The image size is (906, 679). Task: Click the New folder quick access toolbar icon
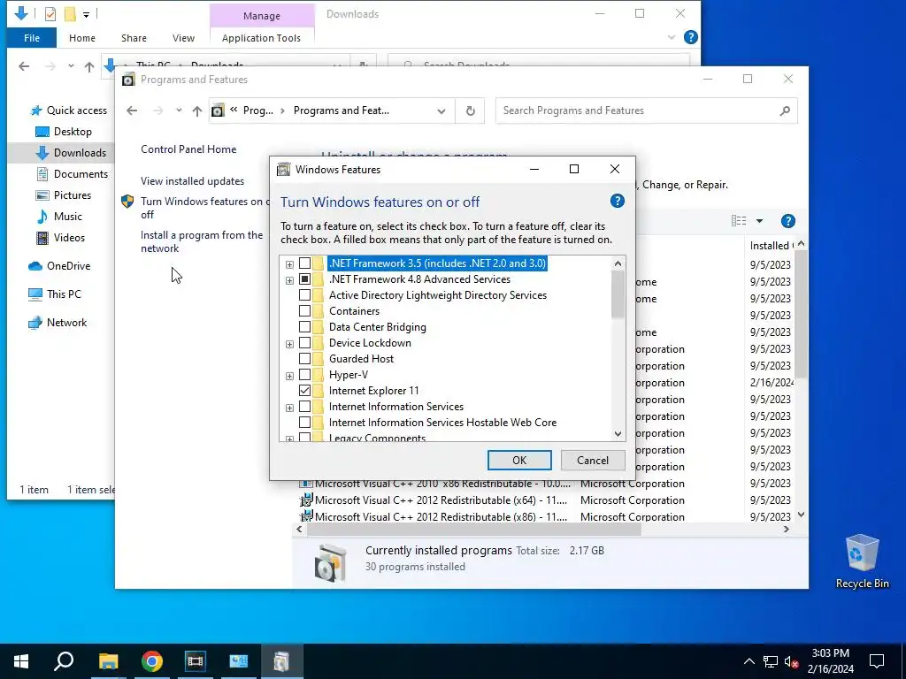tap(70, 14)
